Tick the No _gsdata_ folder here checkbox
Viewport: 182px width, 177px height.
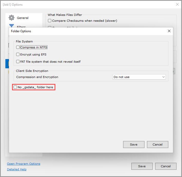pos(15,87)
